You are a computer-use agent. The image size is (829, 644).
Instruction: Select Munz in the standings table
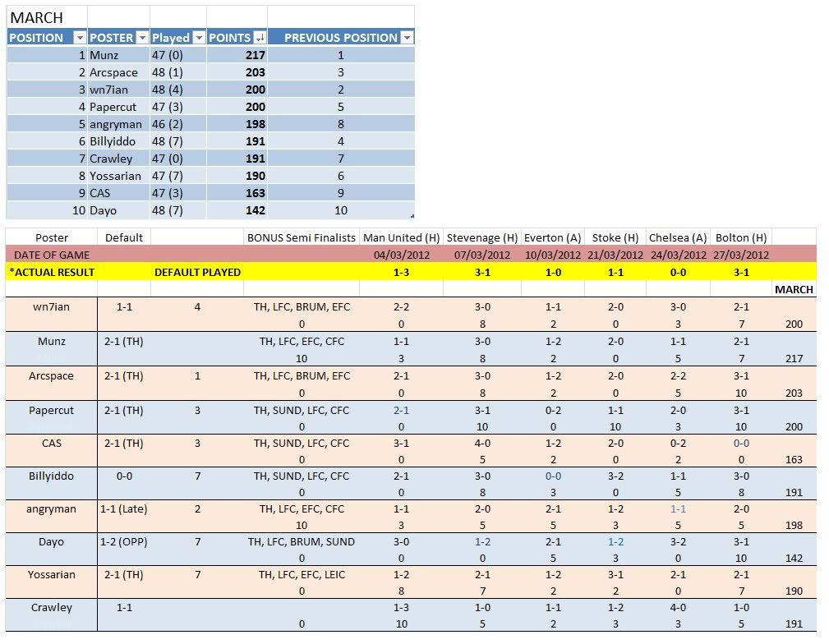pos(104,55)
